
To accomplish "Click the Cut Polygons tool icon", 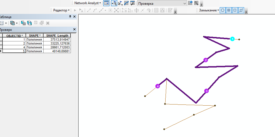I will pos(130,10).
